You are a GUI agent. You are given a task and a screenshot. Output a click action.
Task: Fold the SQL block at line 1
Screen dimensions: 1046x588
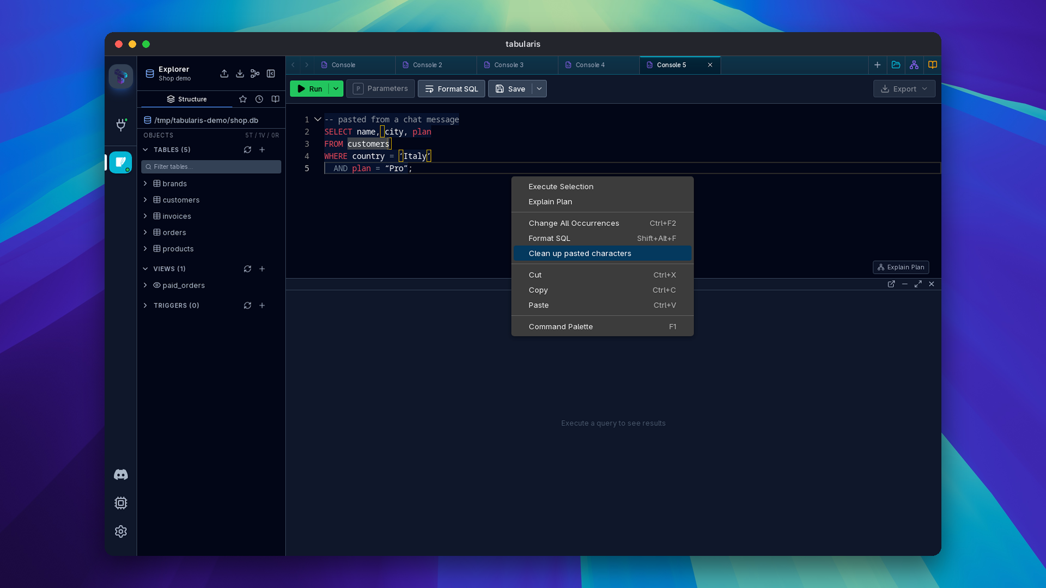click(318, 119)
